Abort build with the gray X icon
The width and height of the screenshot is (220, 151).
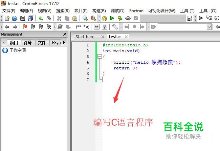tap(136, 18)
